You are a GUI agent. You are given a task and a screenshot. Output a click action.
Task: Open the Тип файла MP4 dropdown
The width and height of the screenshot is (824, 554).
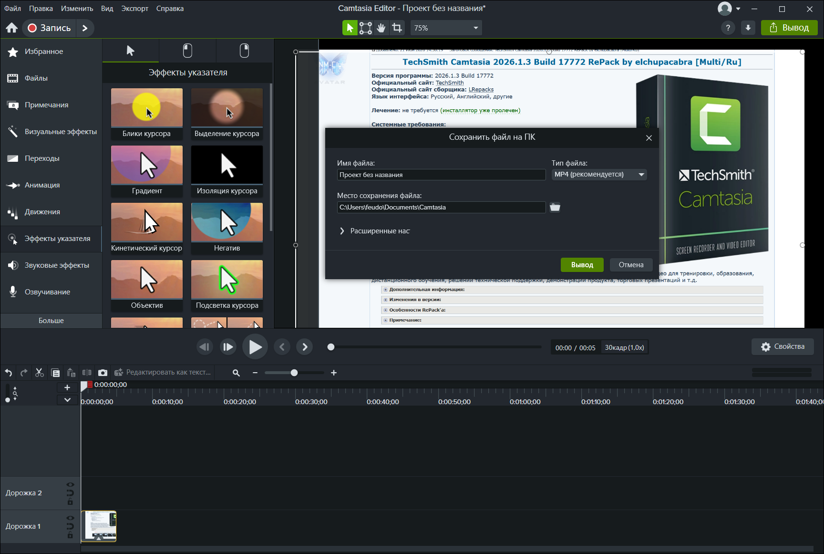click(599, 175)
